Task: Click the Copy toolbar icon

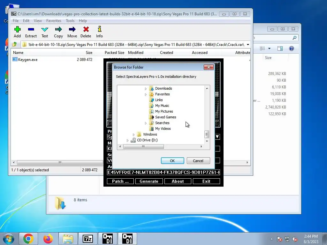Action: (58, 32)
